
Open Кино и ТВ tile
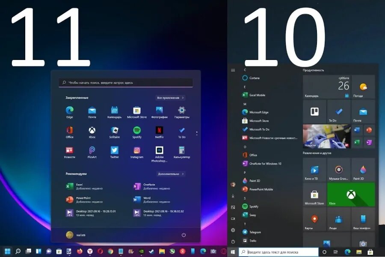(314, 170)
